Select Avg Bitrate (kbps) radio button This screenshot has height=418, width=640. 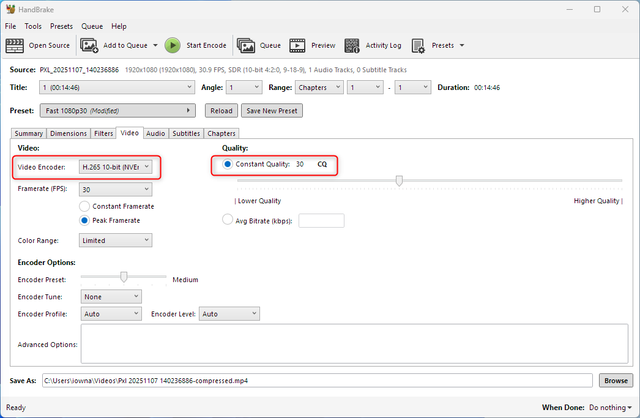click(228, 220)
